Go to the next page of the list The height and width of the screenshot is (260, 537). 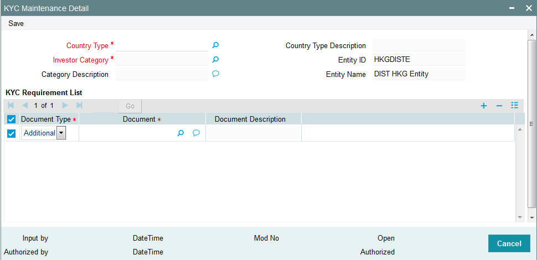[65, 105]
